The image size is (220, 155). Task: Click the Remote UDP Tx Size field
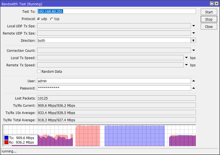coord(114,33)
